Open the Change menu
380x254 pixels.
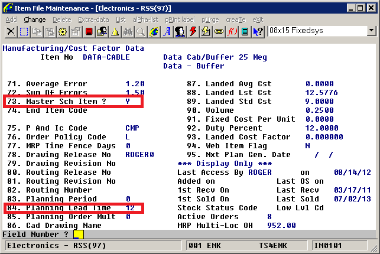tap(35, 19)
